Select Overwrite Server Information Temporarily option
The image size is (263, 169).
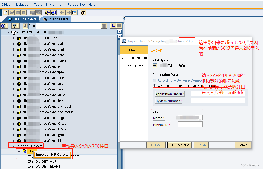click(154, 86)
